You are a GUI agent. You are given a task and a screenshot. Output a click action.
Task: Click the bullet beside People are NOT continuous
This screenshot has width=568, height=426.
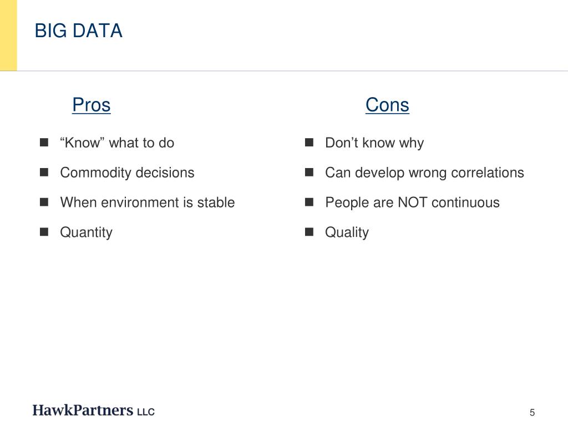pos(309,202)
